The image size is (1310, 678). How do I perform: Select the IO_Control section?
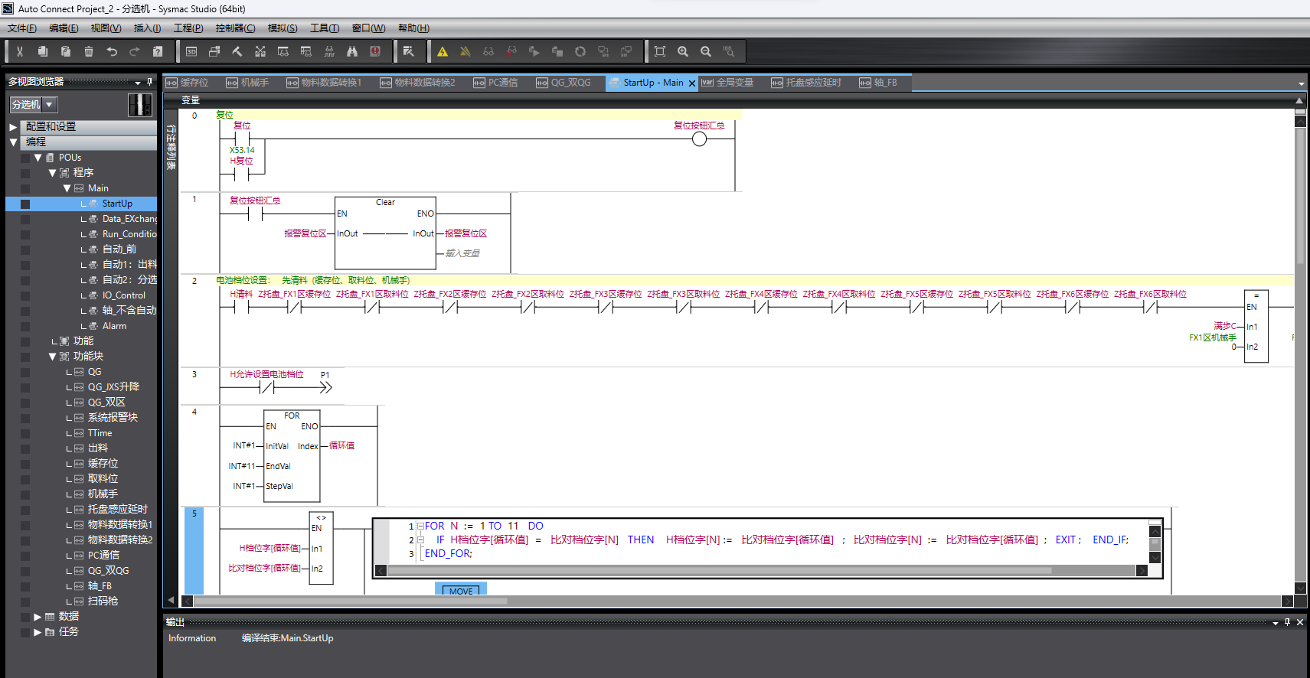(x=123, y=295)
